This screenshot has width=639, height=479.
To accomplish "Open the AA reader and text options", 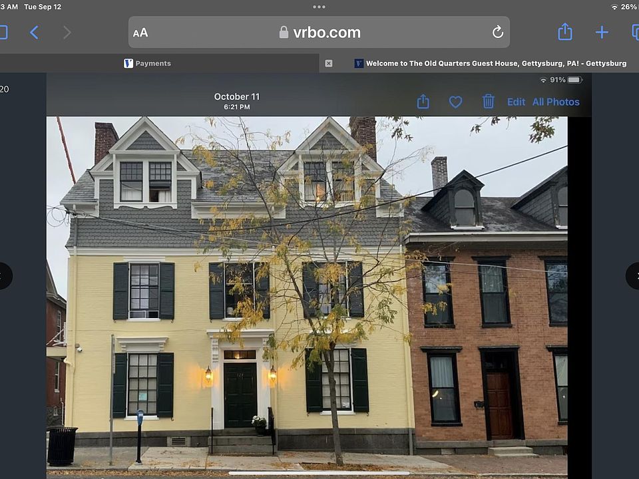I will click(140, 33).
